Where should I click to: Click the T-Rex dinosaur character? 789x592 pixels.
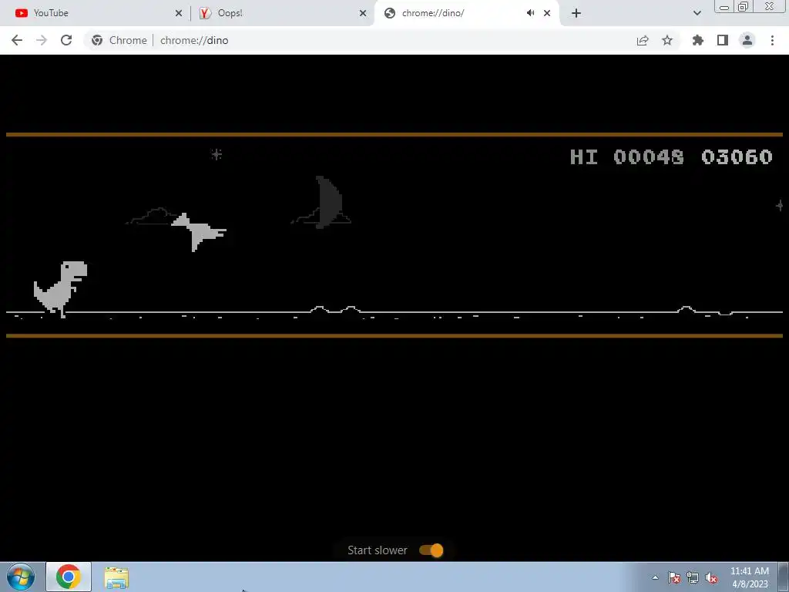click(x=60, y=289)
